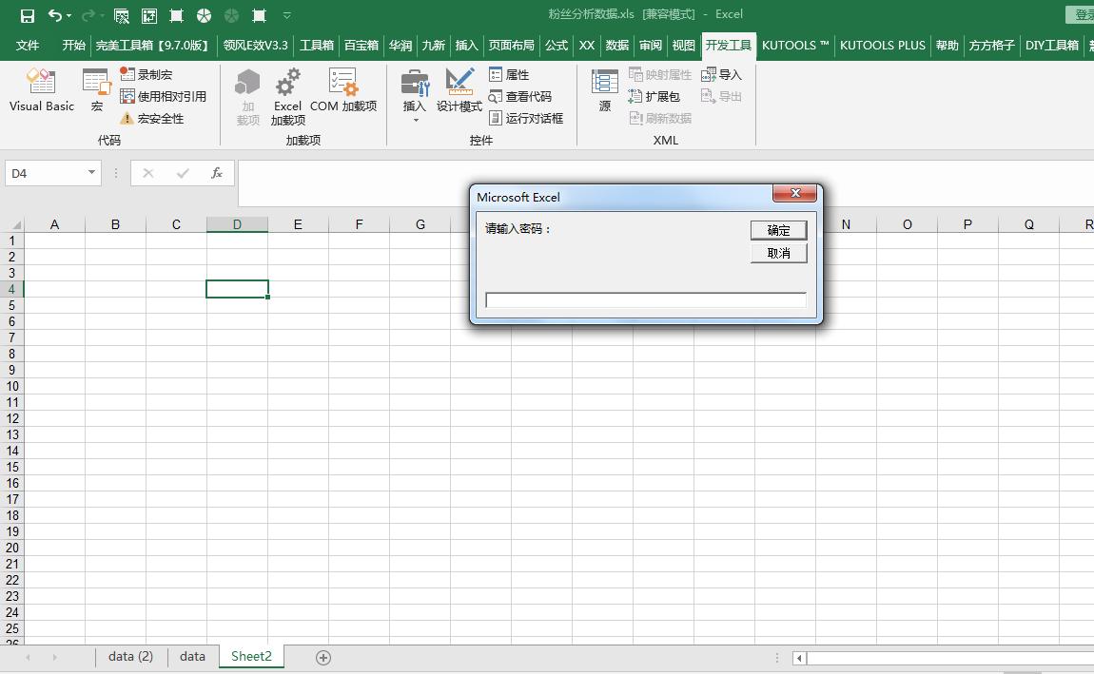Click the previous sheet navigation arrow
This screenshot has height=674, width=1094.
pyautogui.click(x=28, y=657)
